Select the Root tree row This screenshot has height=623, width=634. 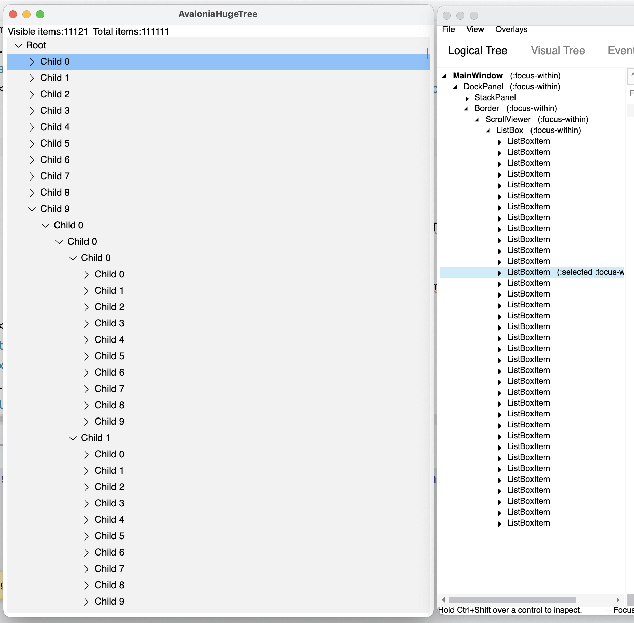(x=219, y=45)
